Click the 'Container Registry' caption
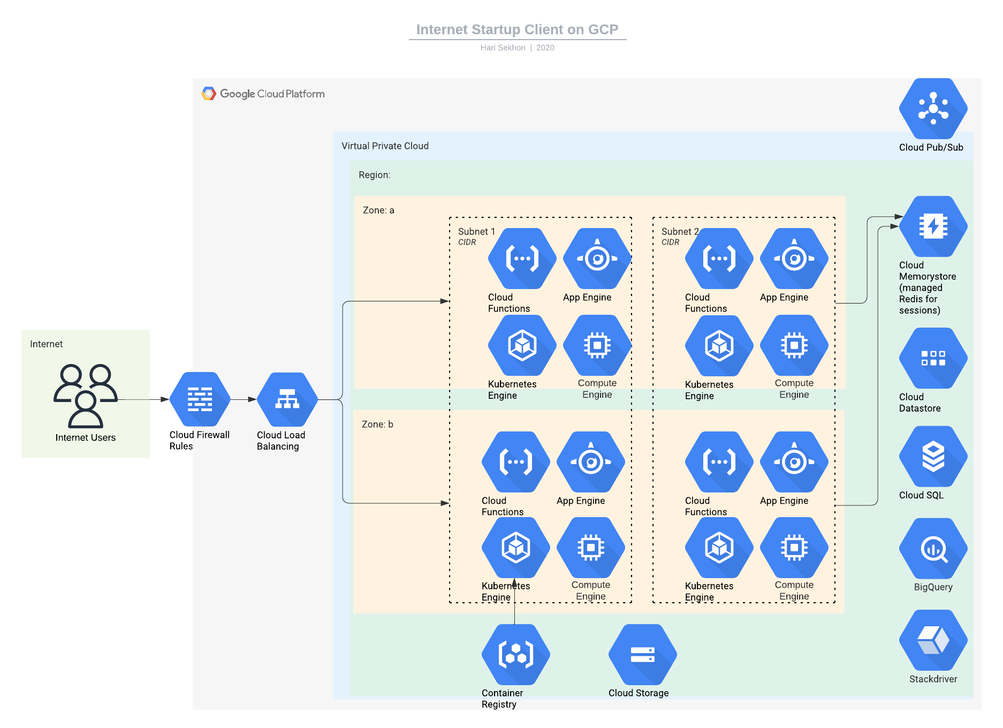Viewport: 1003px width, 728px height. (x=502, y=699)
